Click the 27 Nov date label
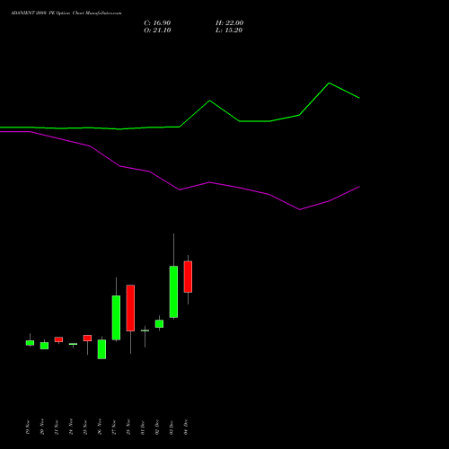 click(114, 427)
